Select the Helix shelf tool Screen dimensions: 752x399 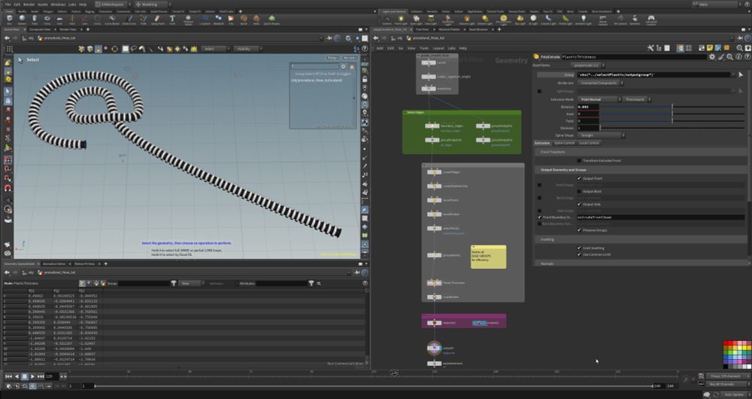(x=256, y=20)
